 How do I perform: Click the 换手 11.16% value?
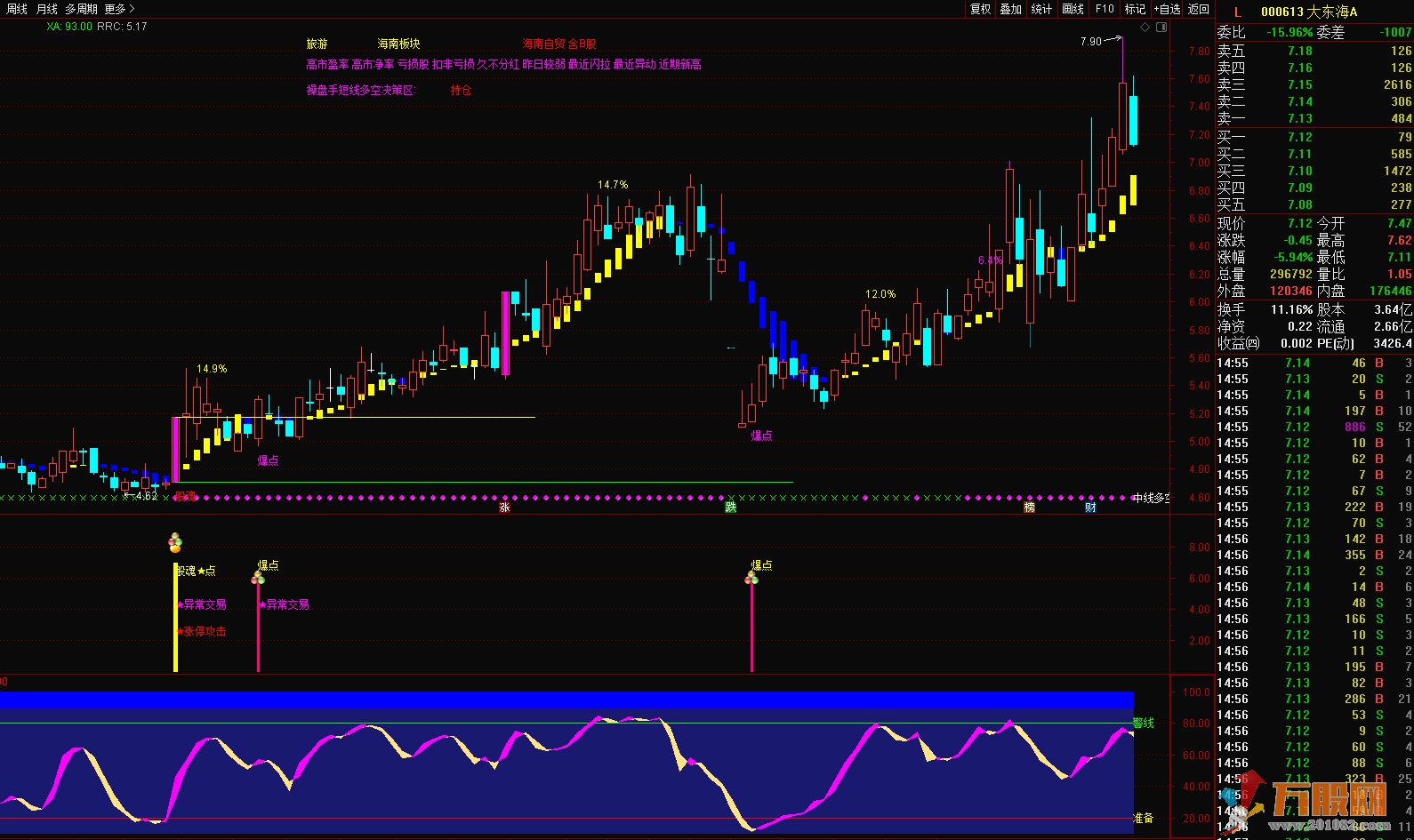click(1291, 309)
